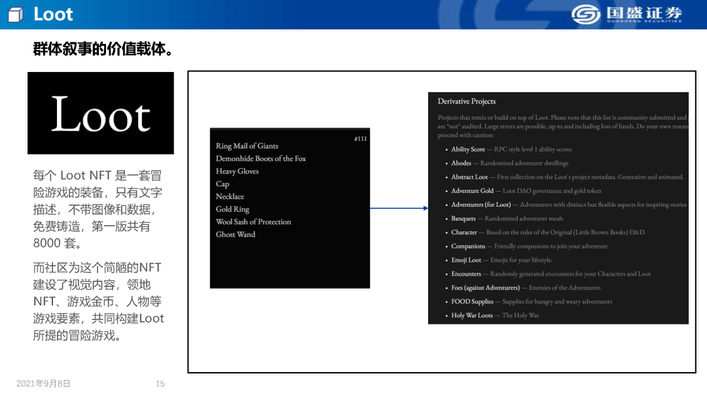Click 'The Holy War' description

(x=521, y=315)
